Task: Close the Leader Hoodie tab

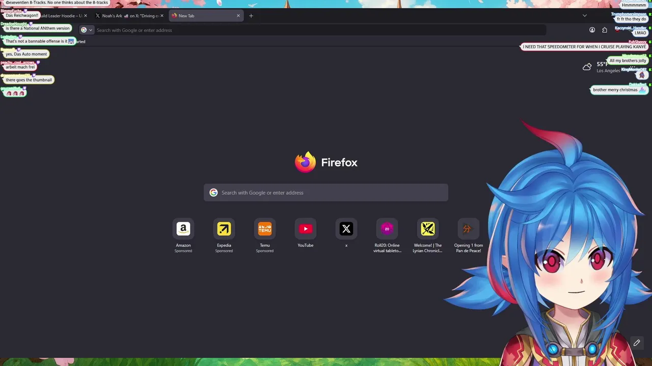Action: point(85,16)
